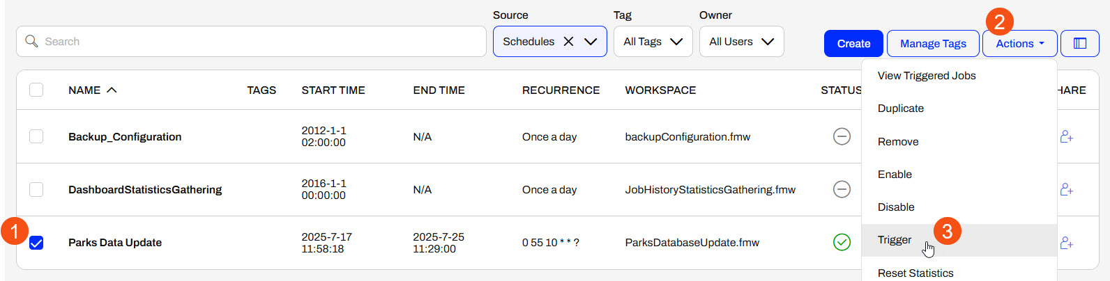Clear the Schedules source filter with X

pos(568,42)
